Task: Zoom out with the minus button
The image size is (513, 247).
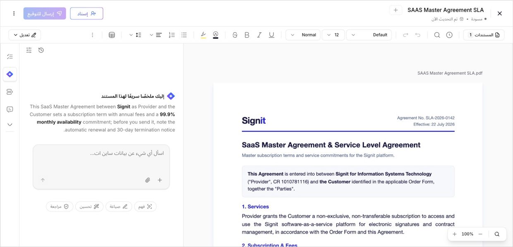Action: [480, 234]
